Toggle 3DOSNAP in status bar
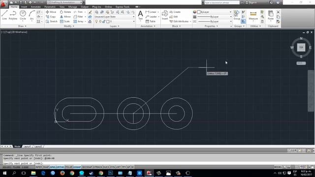315x177 pixels. click(87, 167)
